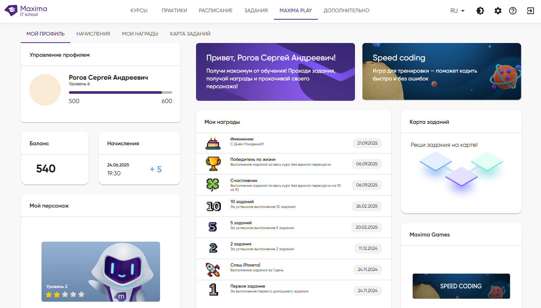Click the purple greeting banner
Viewport: 541px width, 308px height.
[x=275, y=72]
